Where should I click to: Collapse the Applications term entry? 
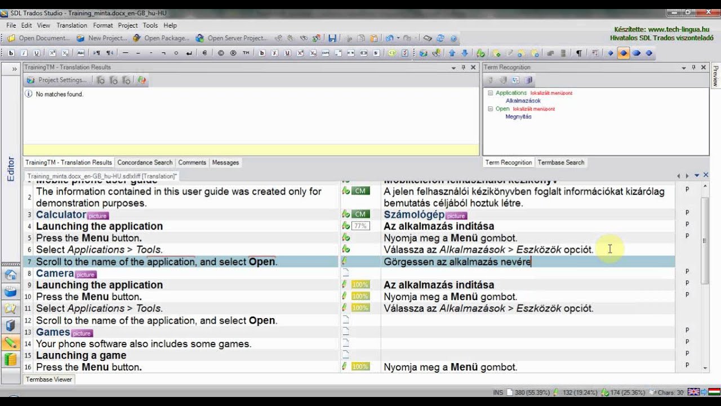click(490, 93)
